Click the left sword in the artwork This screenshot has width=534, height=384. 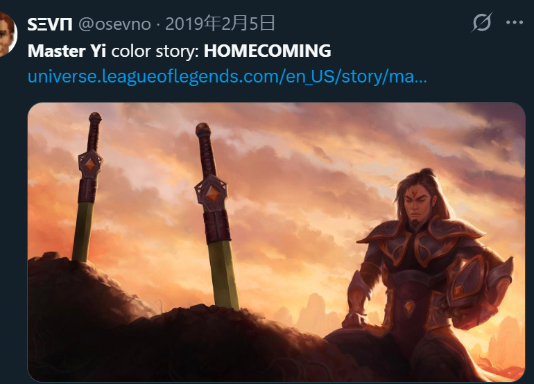click(87, 187)
